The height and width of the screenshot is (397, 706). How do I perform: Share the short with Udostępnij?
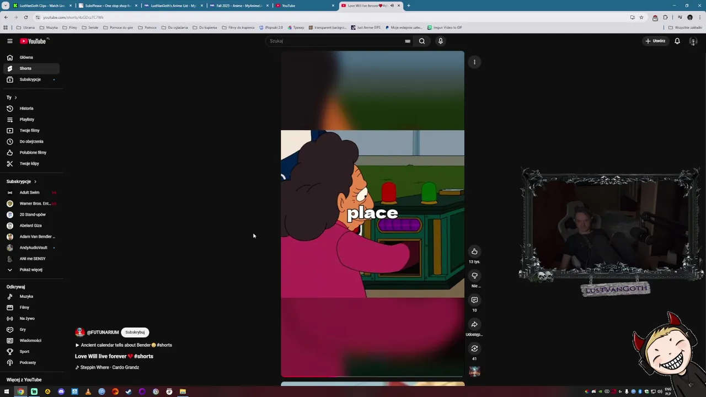click(x=474, y=324)
